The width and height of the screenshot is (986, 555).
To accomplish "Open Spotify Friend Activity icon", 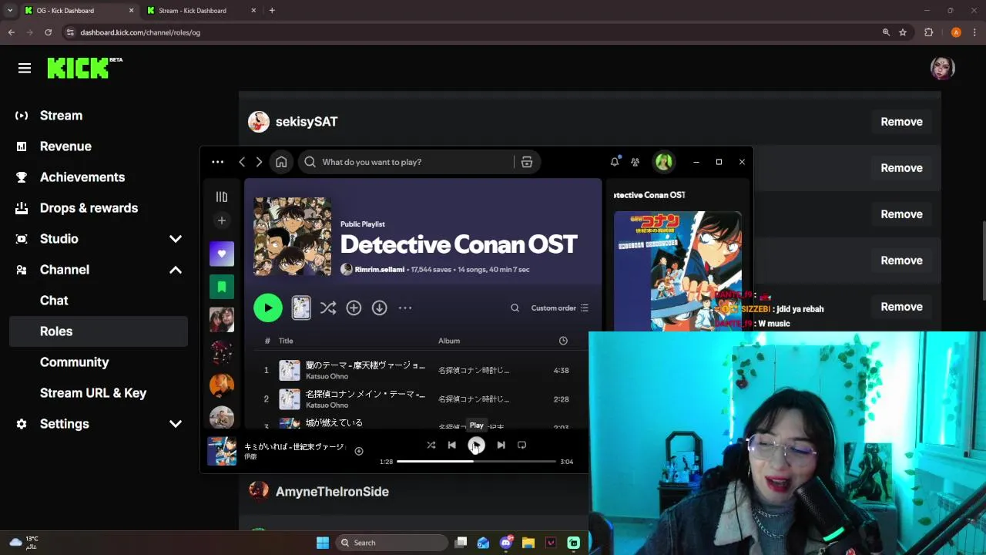I will click(x=635, y=162).
